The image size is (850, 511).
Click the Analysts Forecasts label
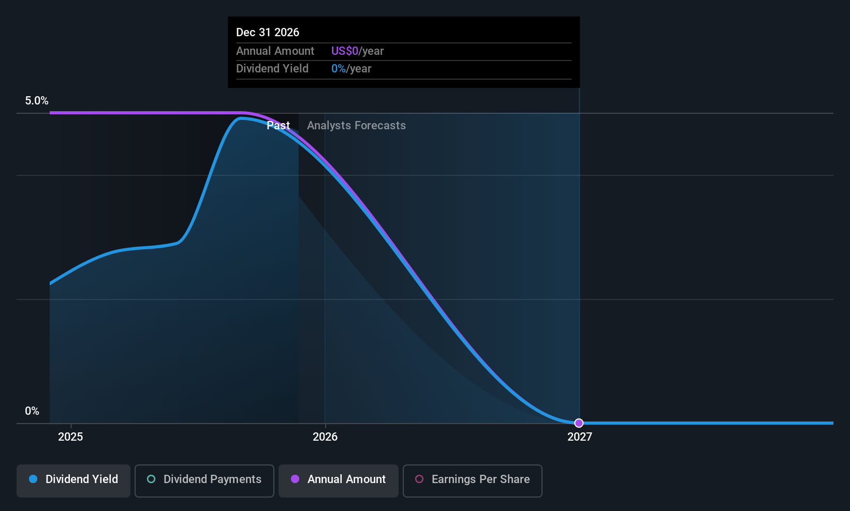click(356, 125)
